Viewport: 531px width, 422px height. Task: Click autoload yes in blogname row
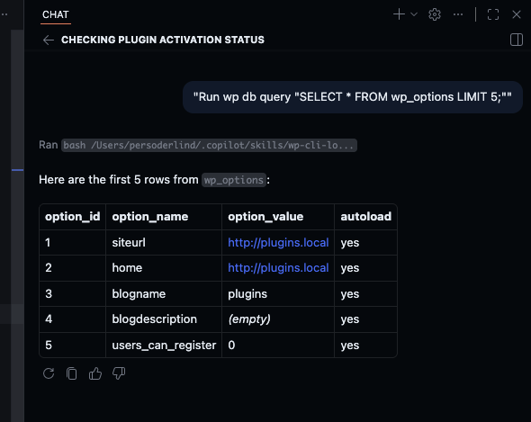pyautogui.click(x=365, y=293)
